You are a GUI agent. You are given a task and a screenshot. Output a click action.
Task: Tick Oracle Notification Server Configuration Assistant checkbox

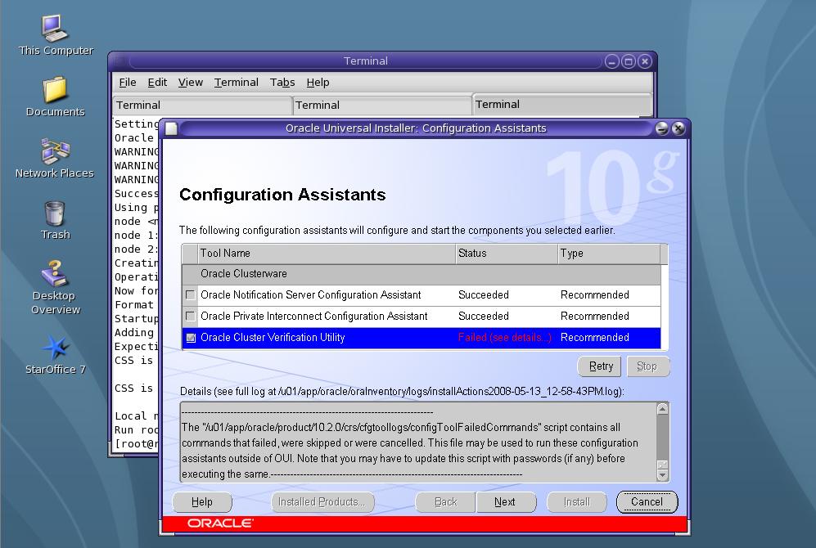191,295
